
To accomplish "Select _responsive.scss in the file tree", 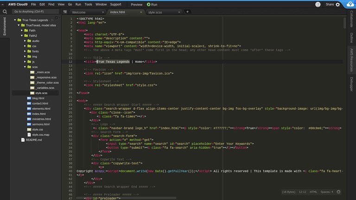I will 46,77.
